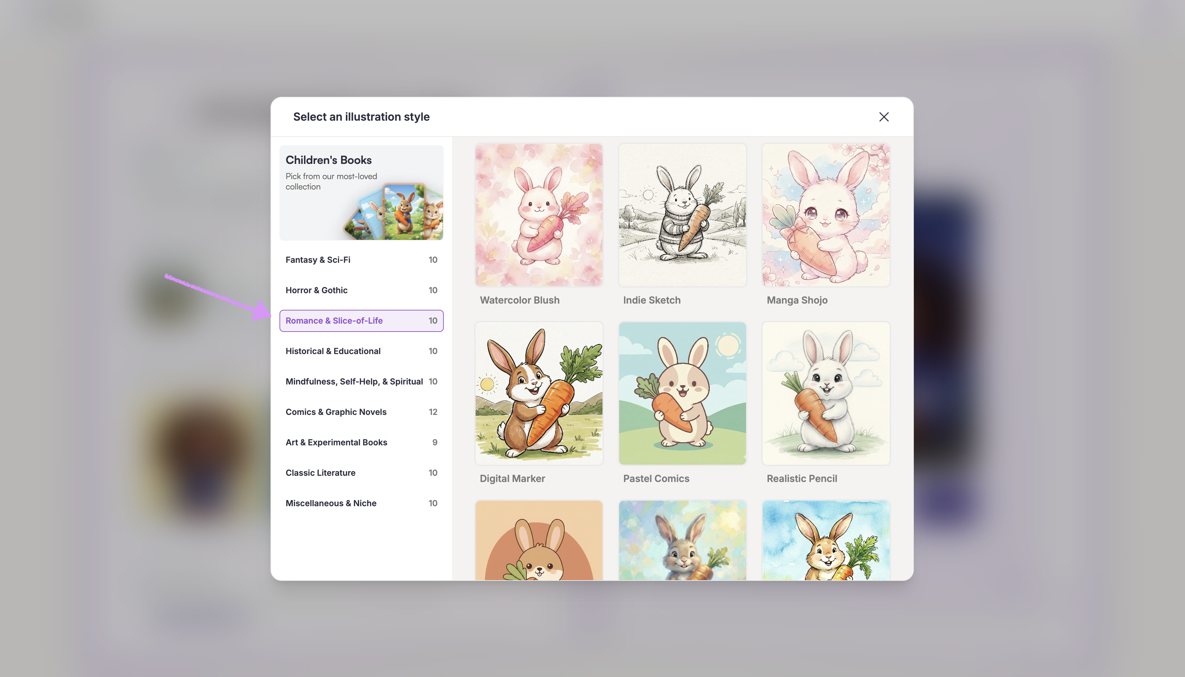Select the Manga Shojo style thumbnail
1185x677 pixels.
(826, 215)
